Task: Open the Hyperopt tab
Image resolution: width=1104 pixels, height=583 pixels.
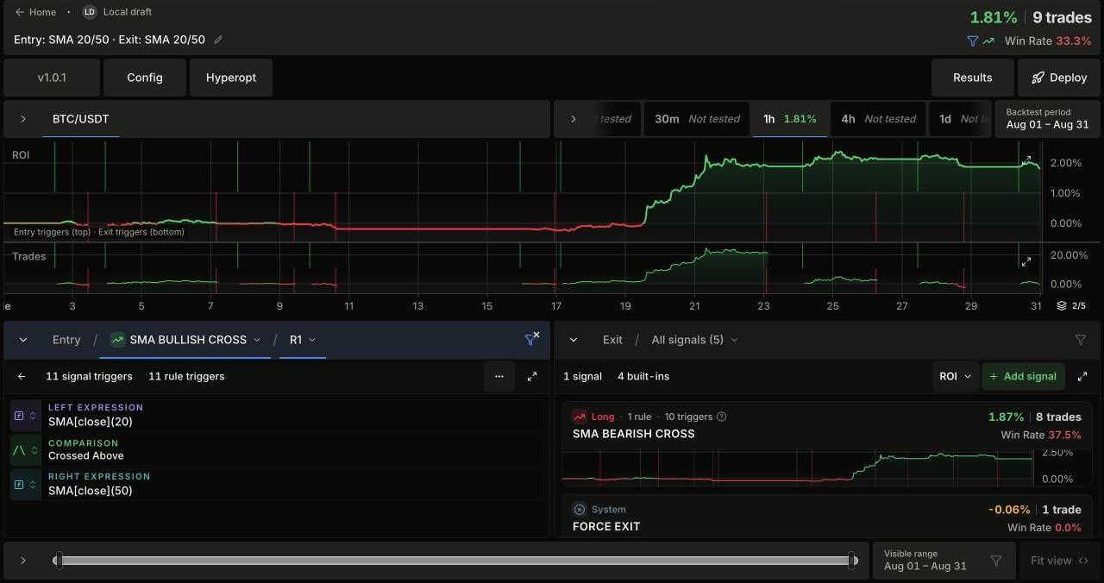Action: coord(231,78)
